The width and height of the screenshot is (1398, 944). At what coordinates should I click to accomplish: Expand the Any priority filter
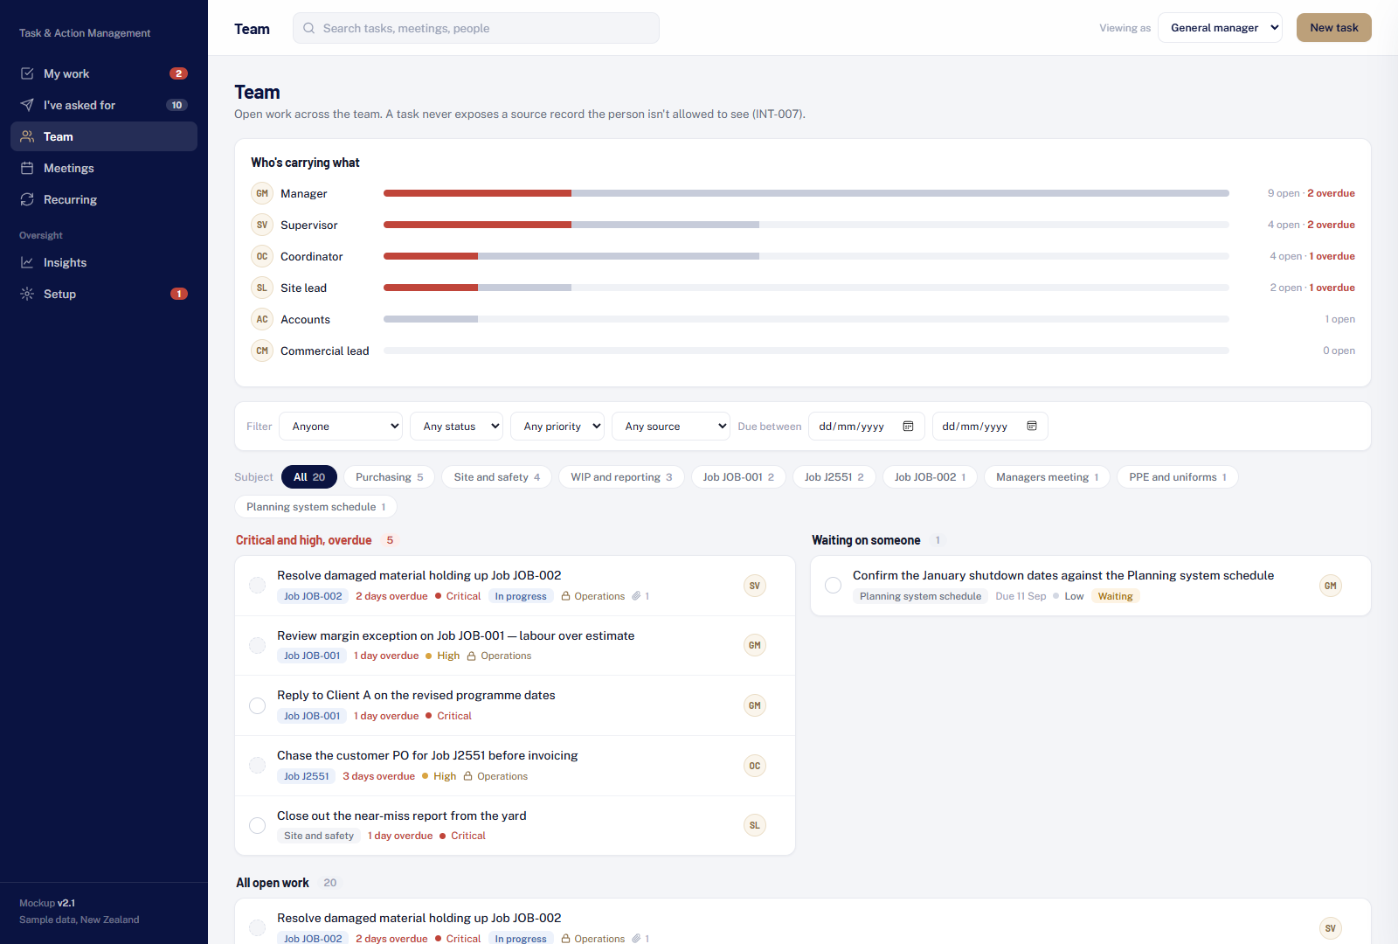click(x=557, y=427)
